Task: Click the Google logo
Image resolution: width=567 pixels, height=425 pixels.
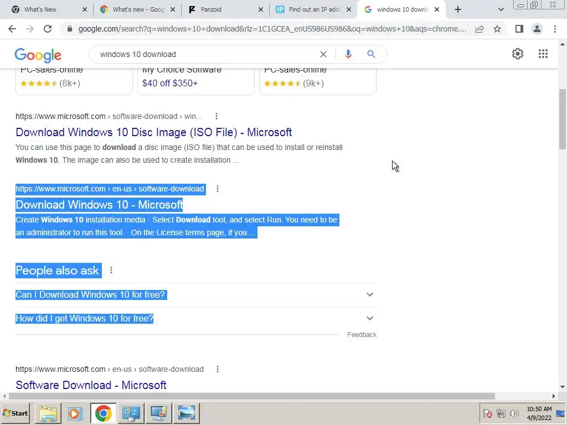Action: point(38,55)
